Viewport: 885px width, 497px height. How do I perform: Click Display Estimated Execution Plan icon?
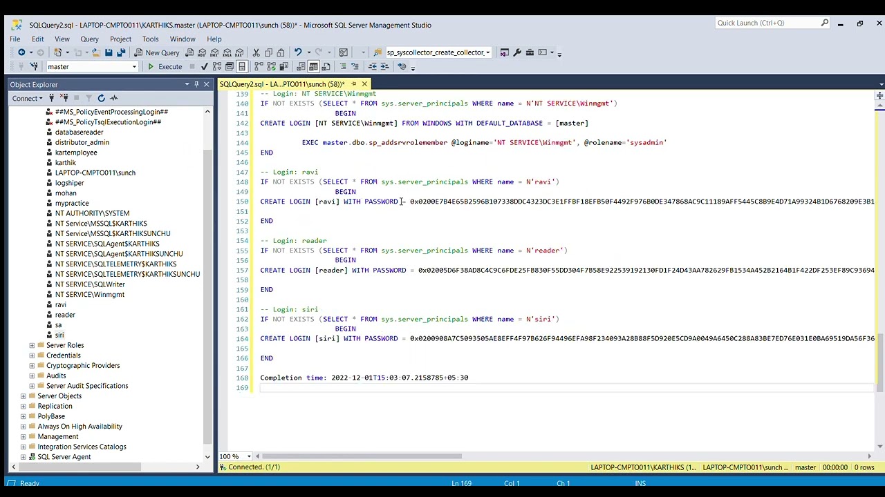[217, 67]
